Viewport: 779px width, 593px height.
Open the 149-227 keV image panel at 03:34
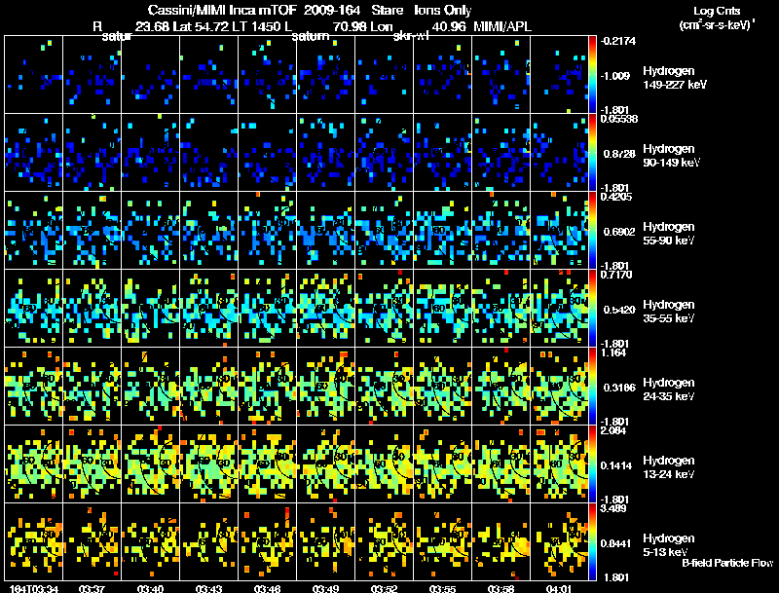pyautogui.click(x=34, y=75)
